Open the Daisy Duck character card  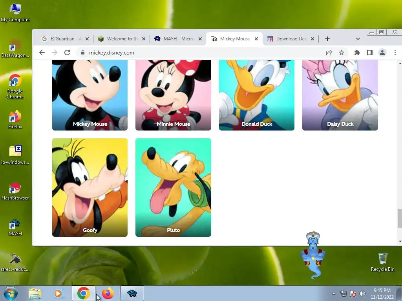[x=340, y=95]
